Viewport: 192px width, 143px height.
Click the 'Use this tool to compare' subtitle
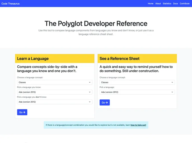[96, 32]
